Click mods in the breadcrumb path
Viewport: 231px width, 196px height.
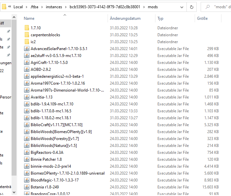click(x=153, y=7)
